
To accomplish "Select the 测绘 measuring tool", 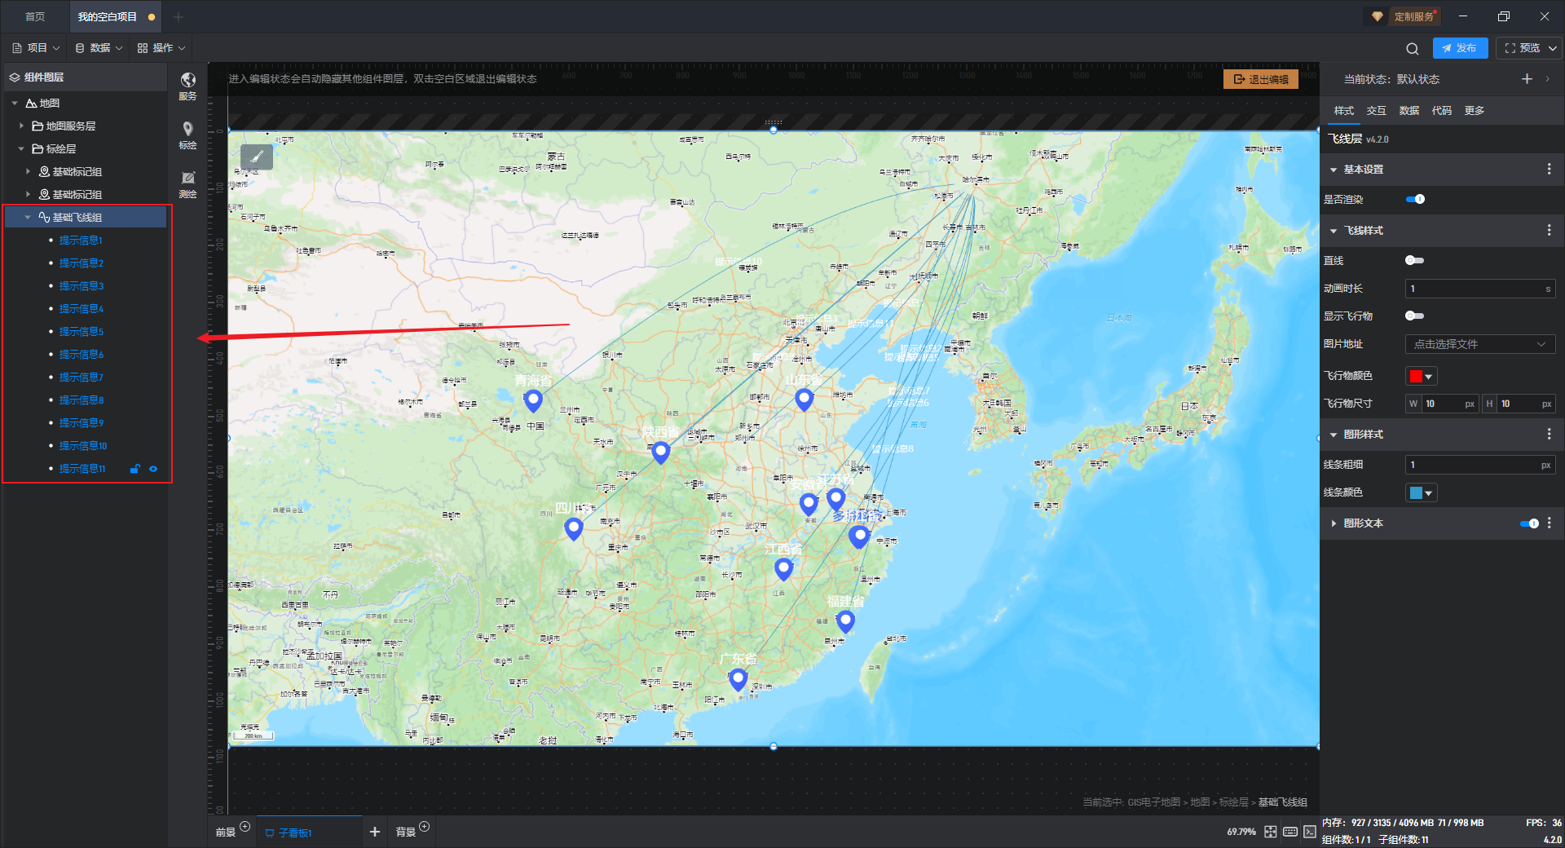I will click(187, 184).
